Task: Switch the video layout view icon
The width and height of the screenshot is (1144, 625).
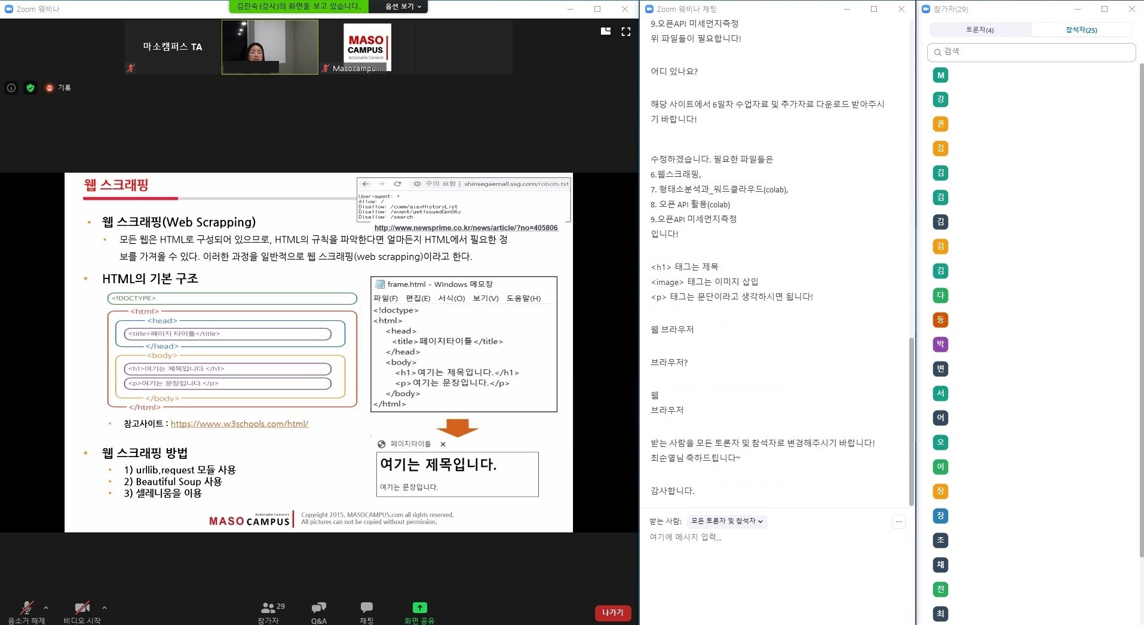Action: point(605,32)
